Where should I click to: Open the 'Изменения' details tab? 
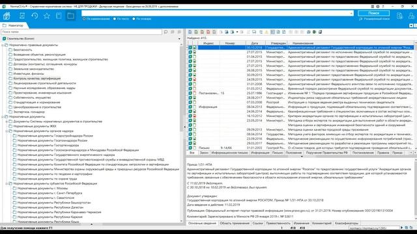click(x=301, y=223)
